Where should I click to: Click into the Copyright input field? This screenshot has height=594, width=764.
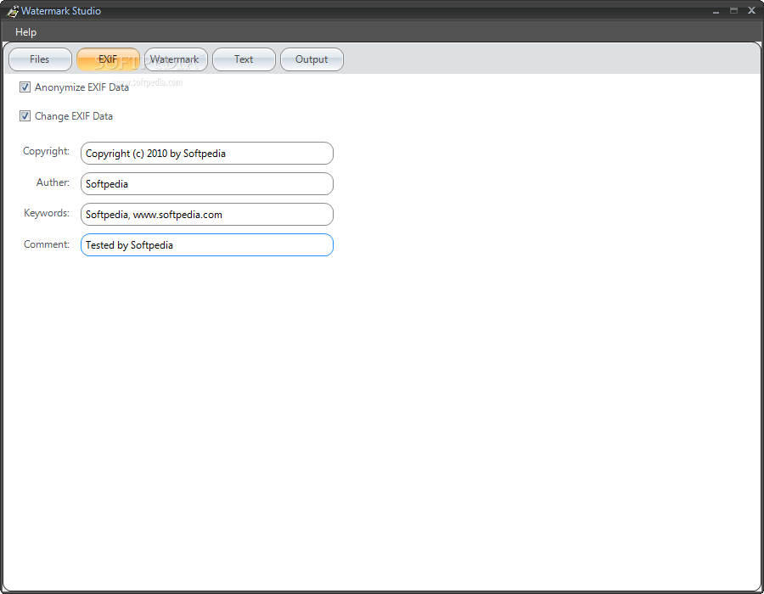pyautogui.click(x=207, y=154)
